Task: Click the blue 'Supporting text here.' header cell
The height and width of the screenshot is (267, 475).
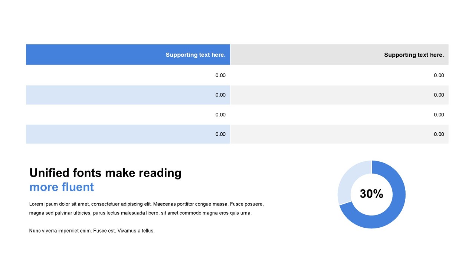Action: point(195,55)
